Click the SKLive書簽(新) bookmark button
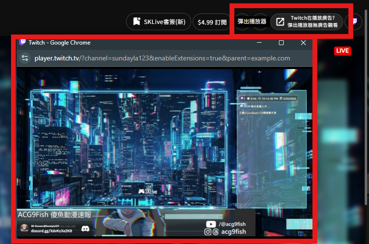 coord(158,22)
